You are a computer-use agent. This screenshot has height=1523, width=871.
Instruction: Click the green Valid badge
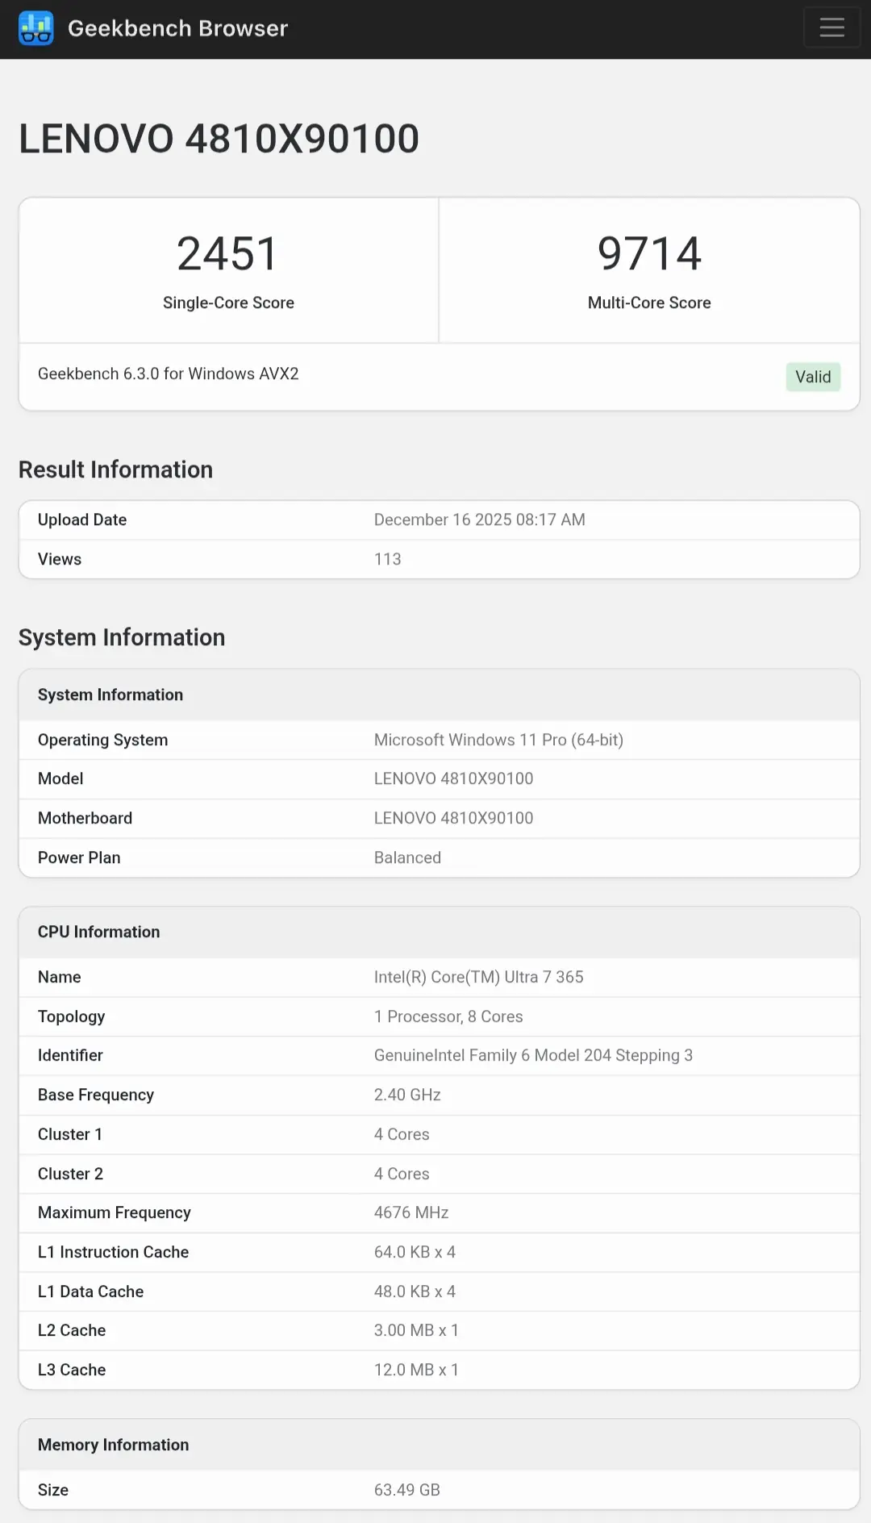click(813, 377)
